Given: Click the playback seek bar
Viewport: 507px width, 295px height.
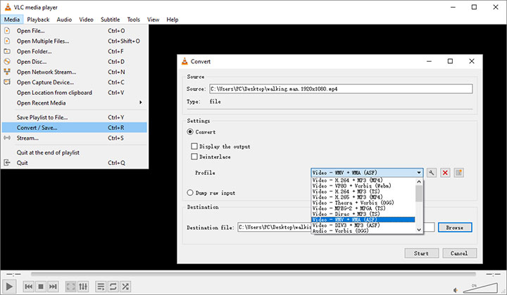Looking at the screenshot, I should [254, 274].
